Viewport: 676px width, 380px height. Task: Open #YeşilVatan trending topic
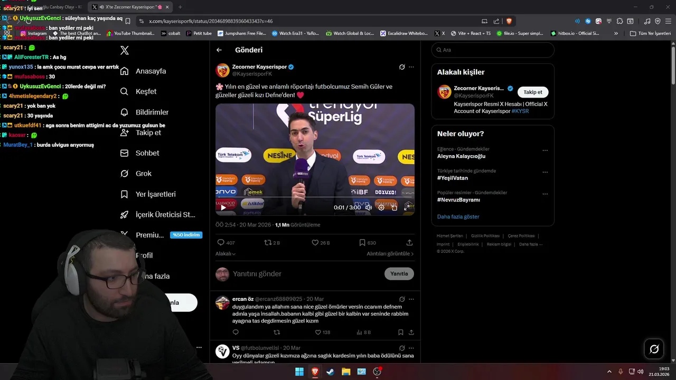coord(453,178)
